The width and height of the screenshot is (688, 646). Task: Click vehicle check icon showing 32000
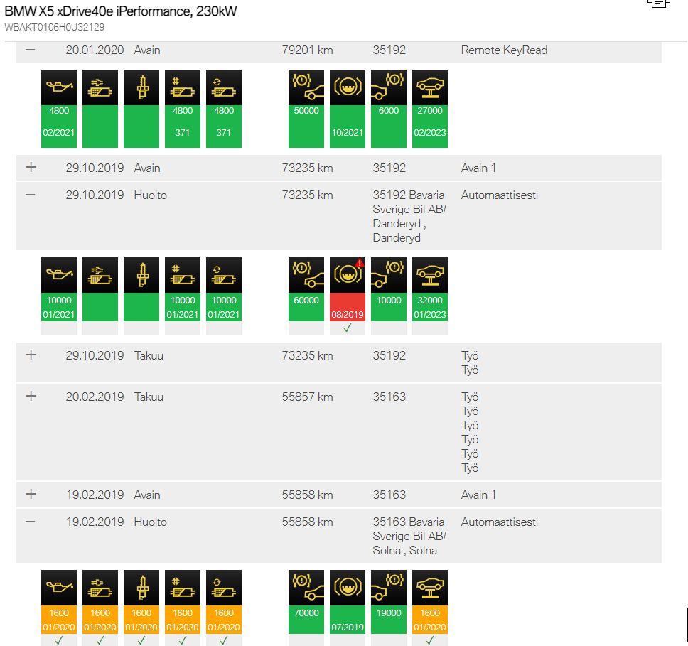pos(430,275)
